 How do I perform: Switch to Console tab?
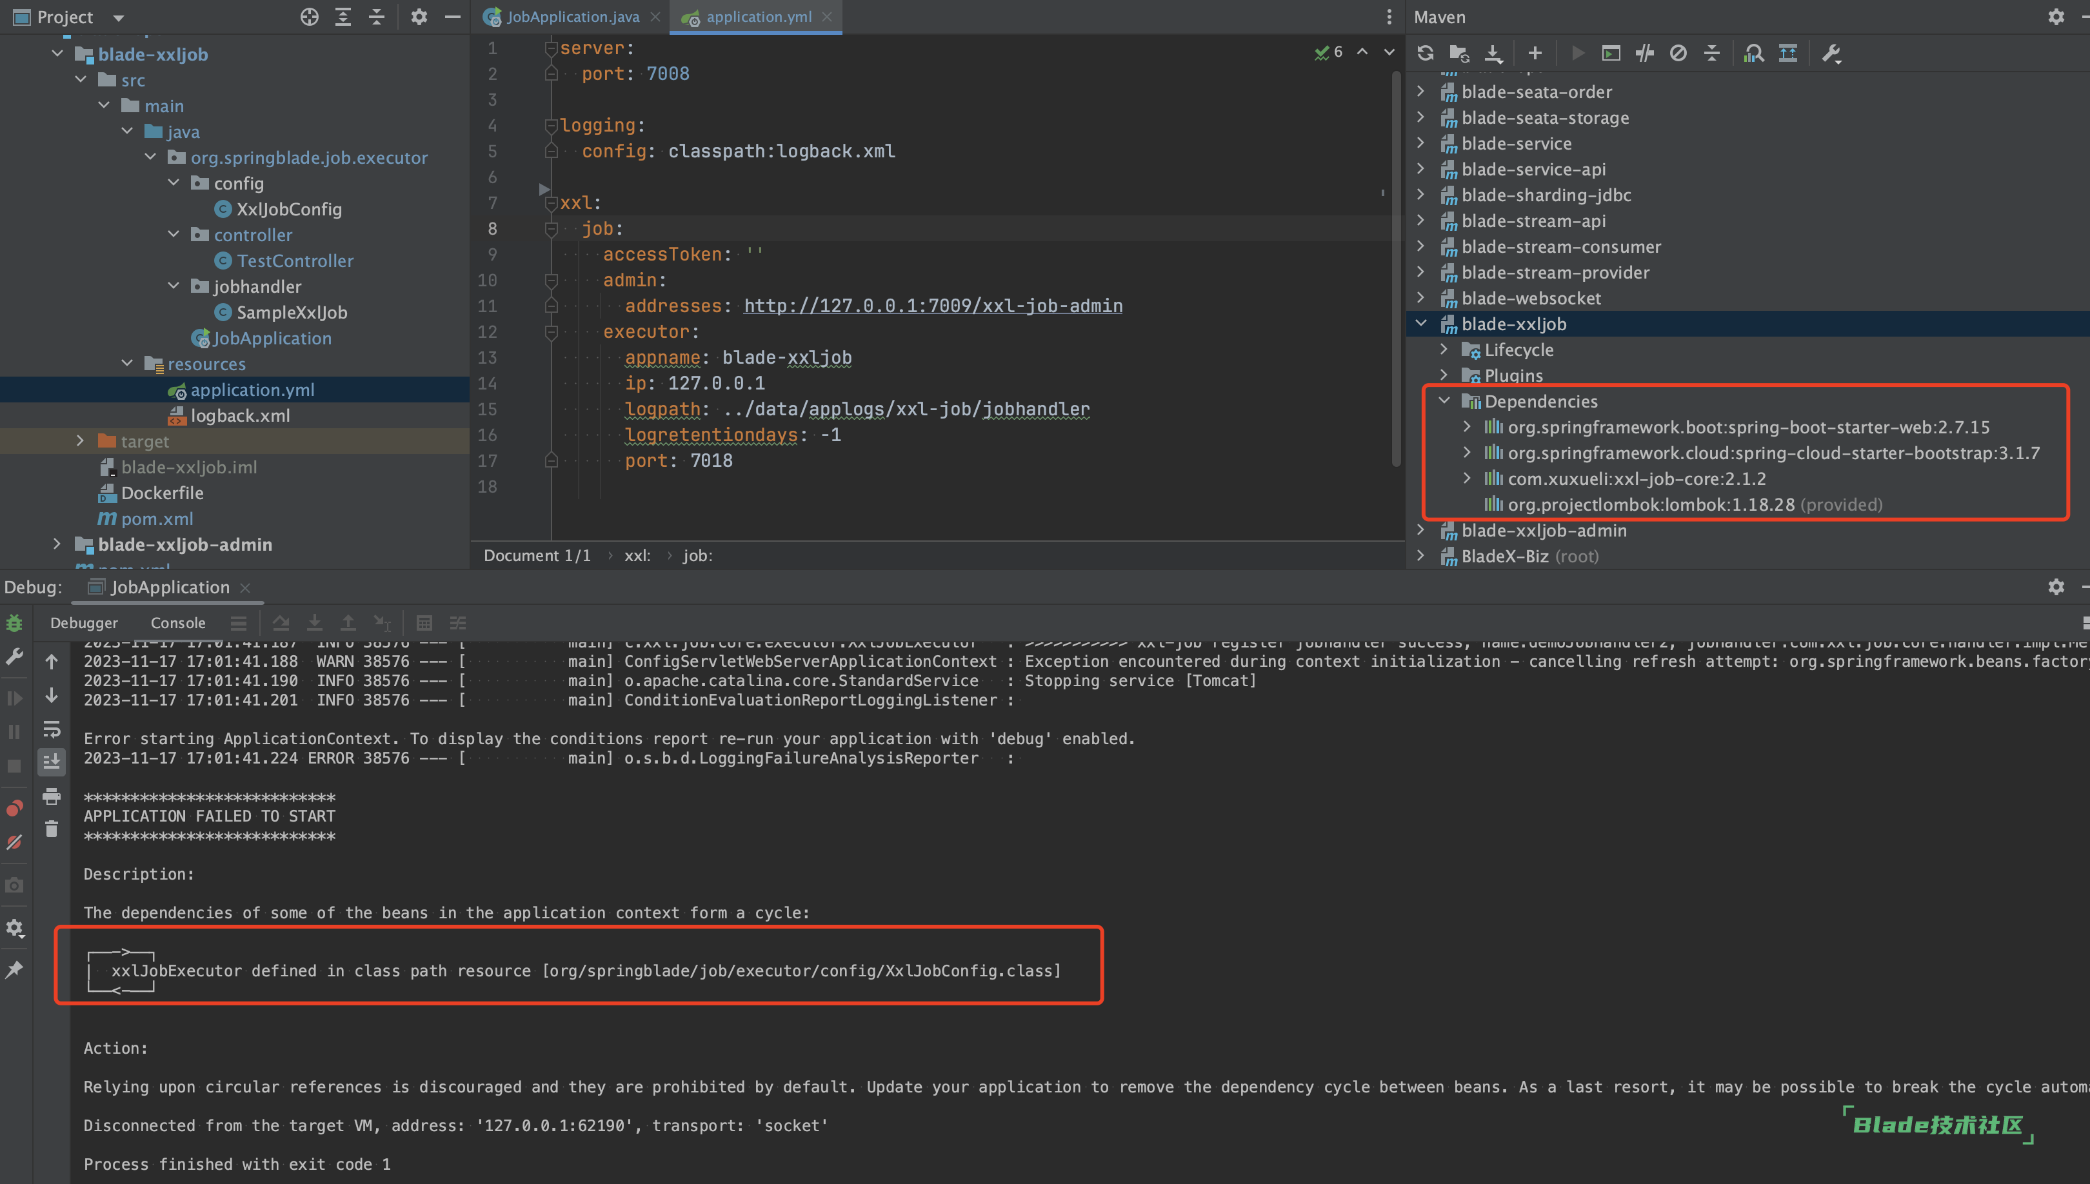[x=177, y=623]
